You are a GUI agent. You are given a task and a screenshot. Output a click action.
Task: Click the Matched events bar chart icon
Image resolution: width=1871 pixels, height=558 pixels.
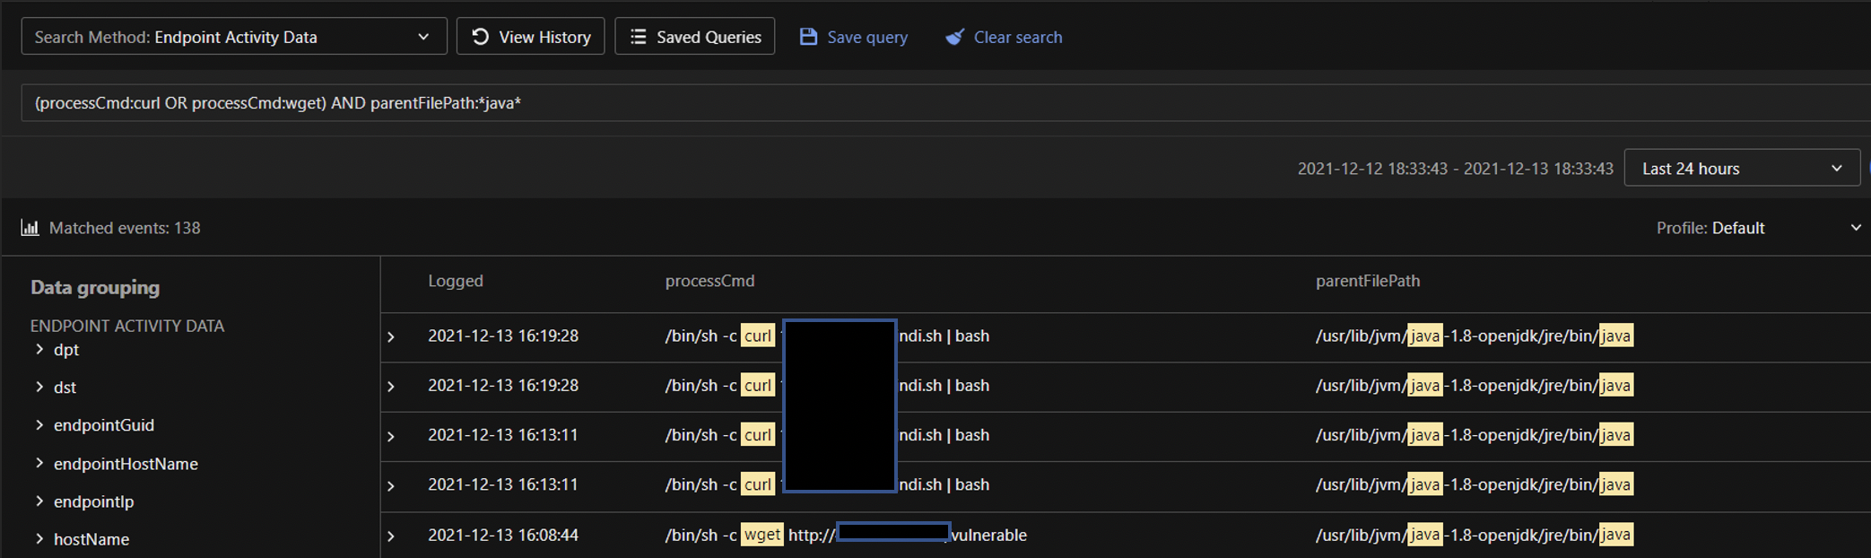pyautogui.click(x=30, y=228)
